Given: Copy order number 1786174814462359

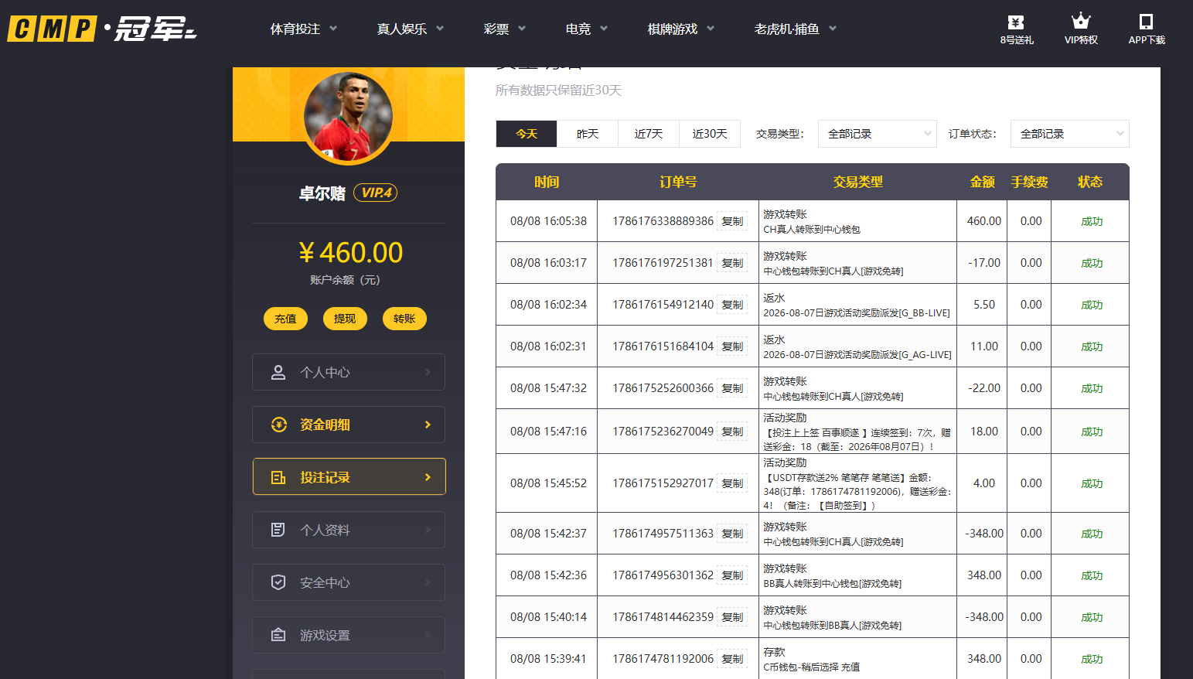Looking at the screenshot, I should pyautogui.click(x=732, y=617).
